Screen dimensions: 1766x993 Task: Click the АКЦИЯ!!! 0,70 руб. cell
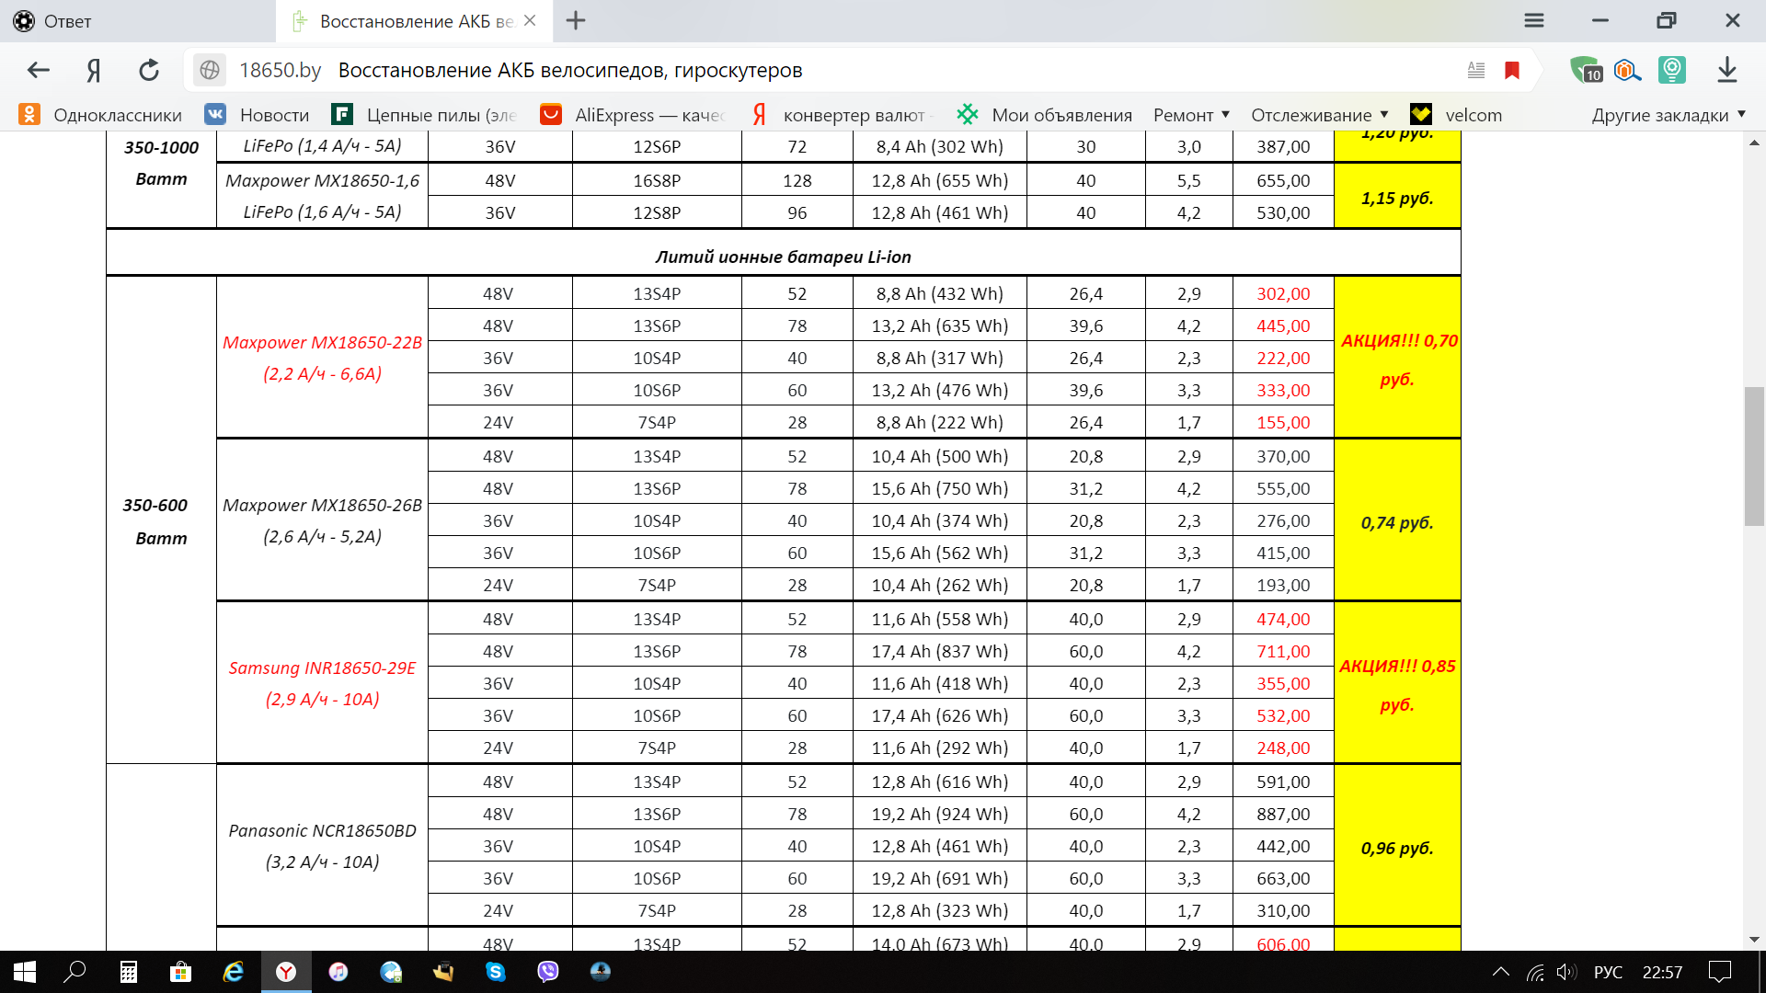click(x=1397, y=358)
